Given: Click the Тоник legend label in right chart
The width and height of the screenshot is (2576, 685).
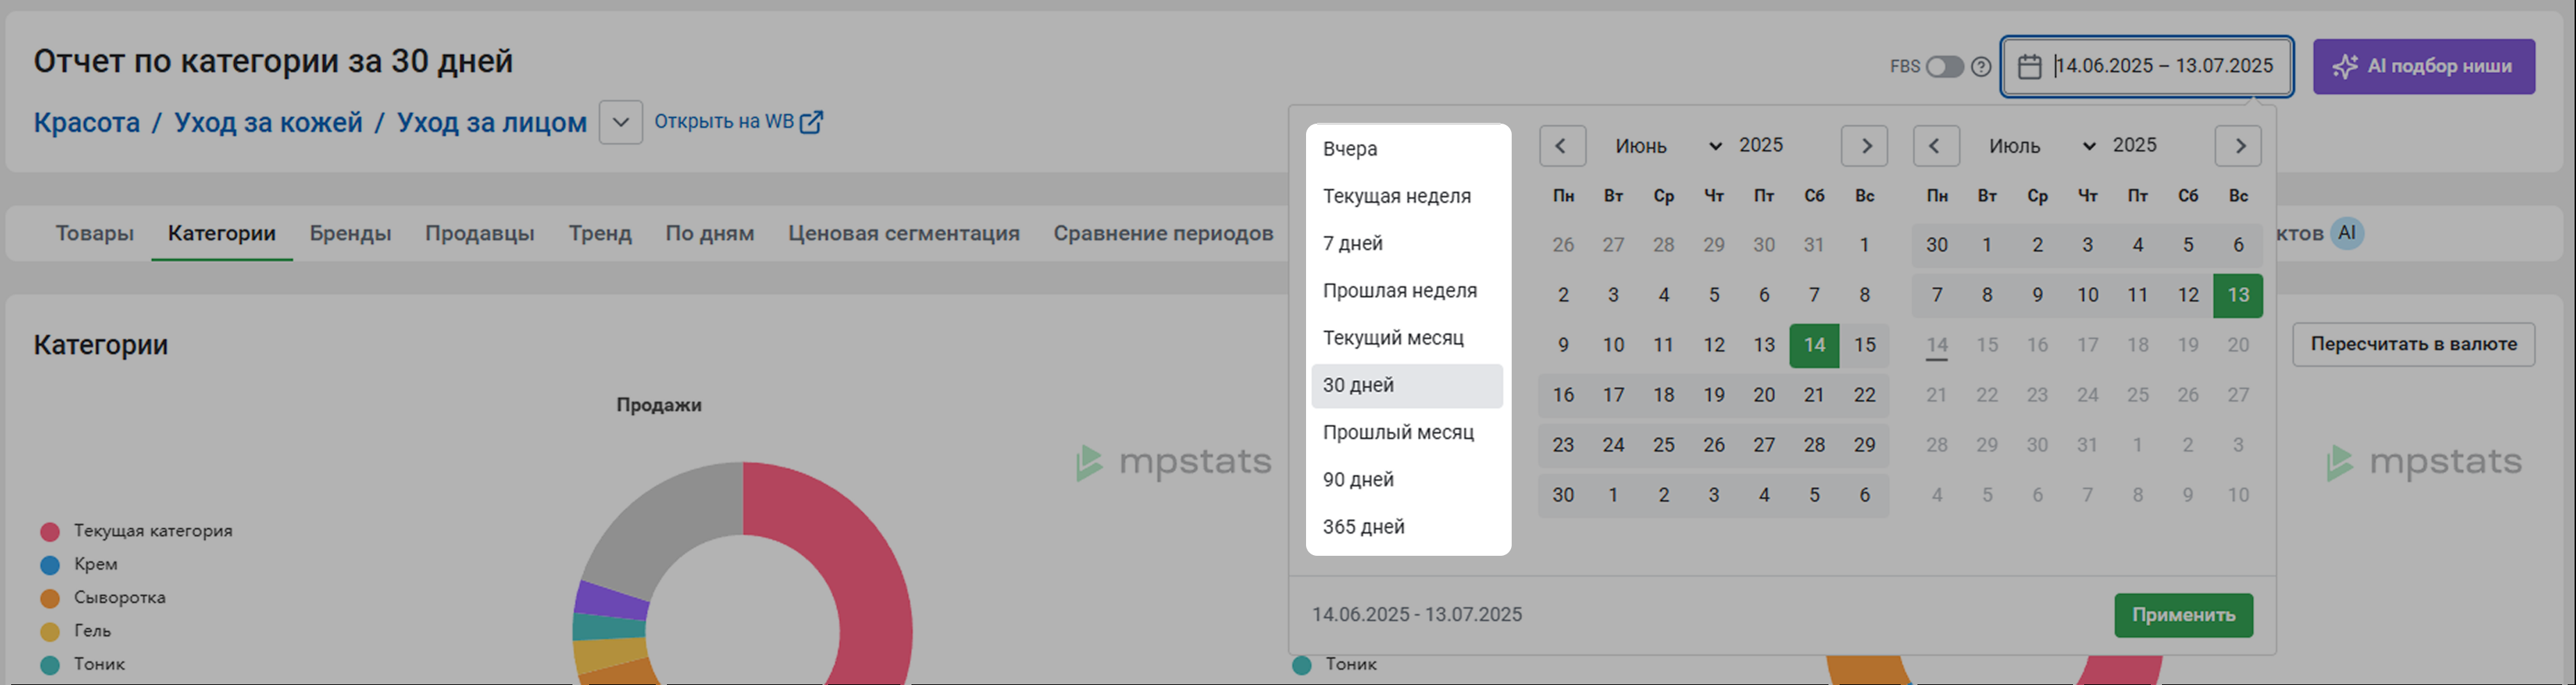Looking at the screenshot, I should (x=1351, y=664).
